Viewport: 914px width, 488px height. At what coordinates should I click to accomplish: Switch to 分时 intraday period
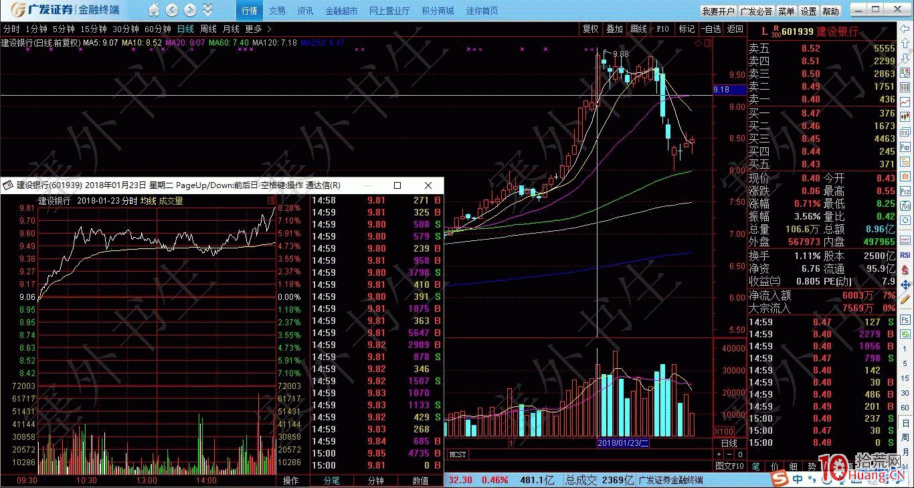tap(11, 29)
